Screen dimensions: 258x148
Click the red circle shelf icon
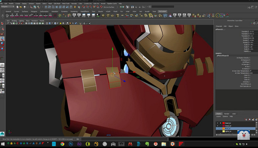pos(55,15)
